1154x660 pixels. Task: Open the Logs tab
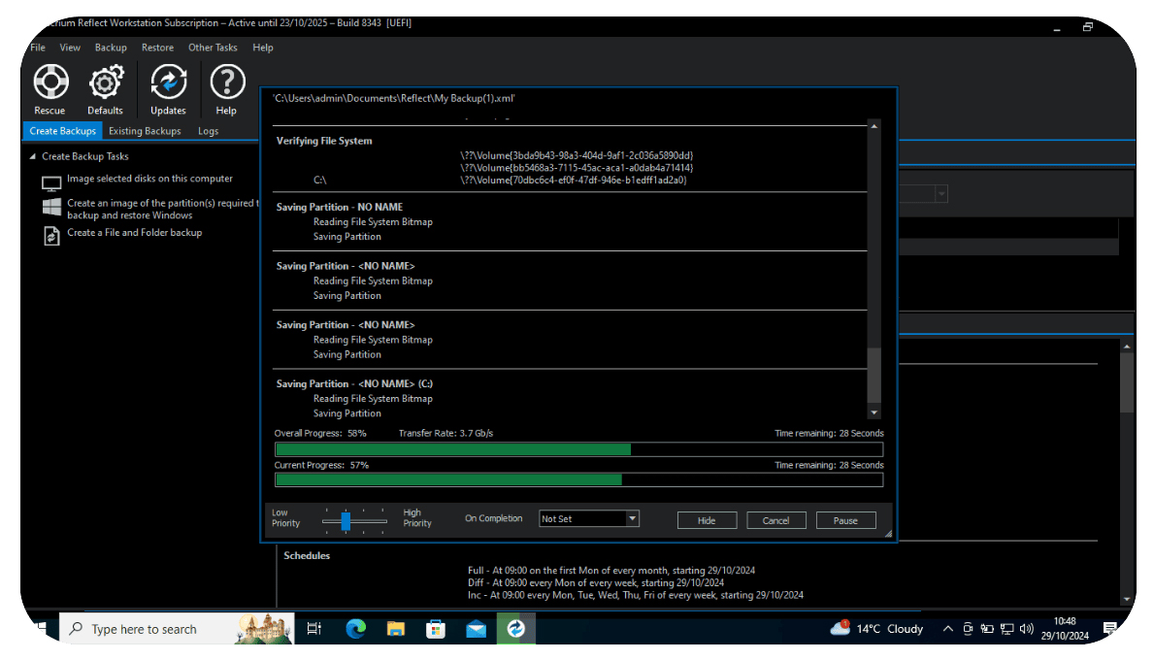[208, 131]
